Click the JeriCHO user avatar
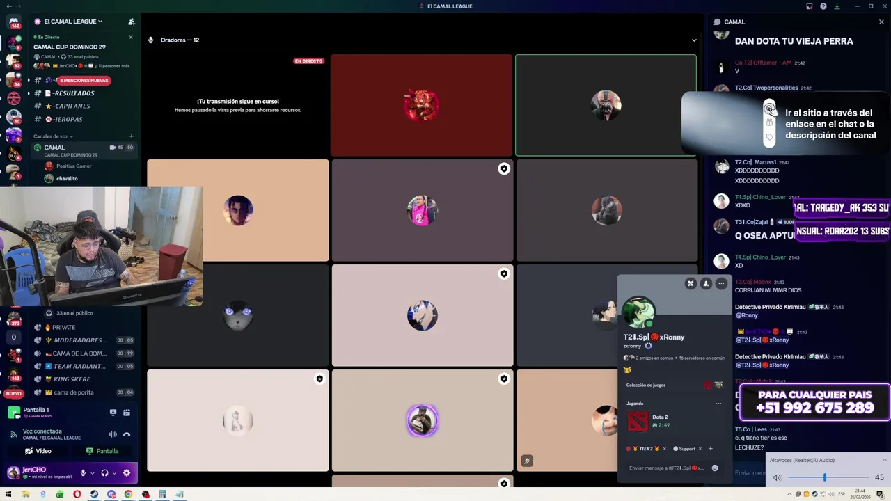This screenshot has height=501, width=891. pos(13,473)
